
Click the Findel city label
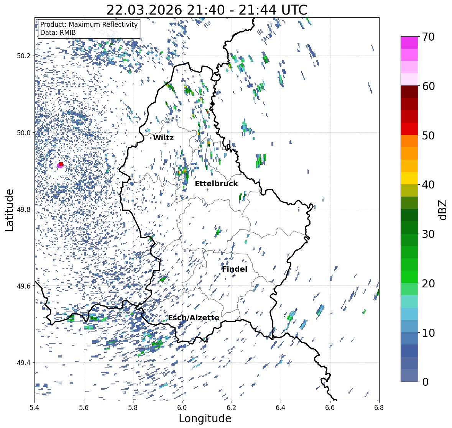pos(235,269)
